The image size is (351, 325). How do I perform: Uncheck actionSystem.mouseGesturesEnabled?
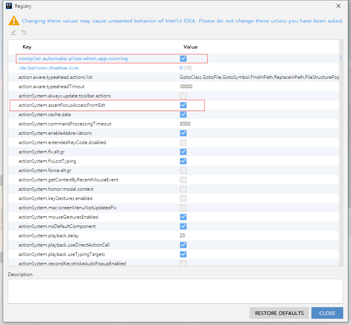[183, 217]
